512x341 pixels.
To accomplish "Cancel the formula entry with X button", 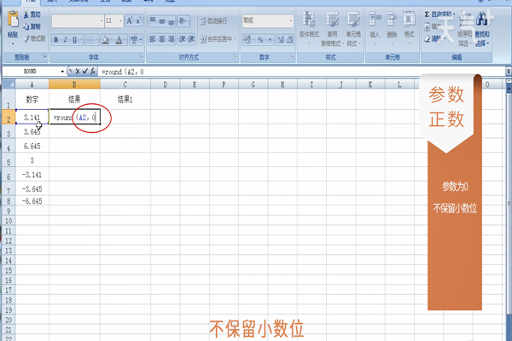I will pos(78,71).
